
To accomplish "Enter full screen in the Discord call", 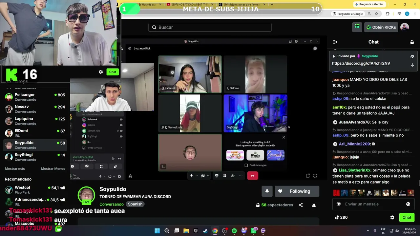I will coord(315,176).
